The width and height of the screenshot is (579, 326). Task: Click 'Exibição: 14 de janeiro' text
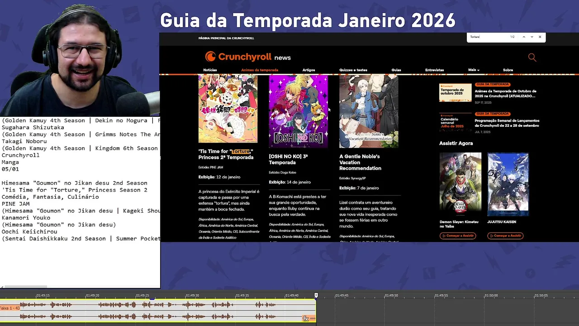[290, 182]
